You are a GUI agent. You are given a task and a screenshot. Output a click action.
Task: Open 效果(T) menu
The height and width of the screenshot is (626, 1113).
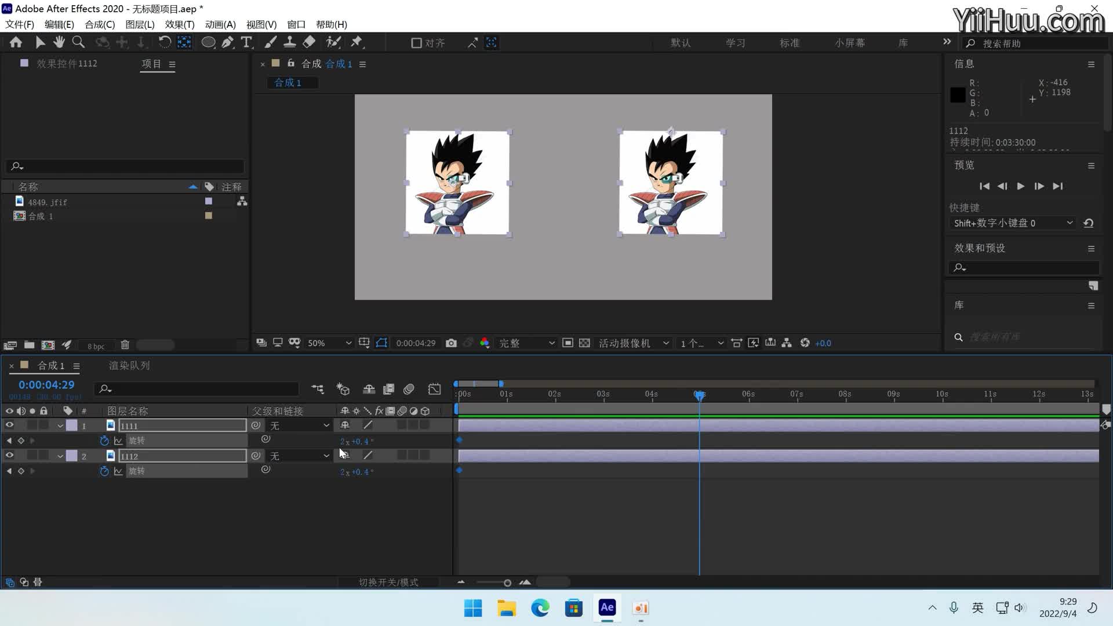[x=180, y=24]
